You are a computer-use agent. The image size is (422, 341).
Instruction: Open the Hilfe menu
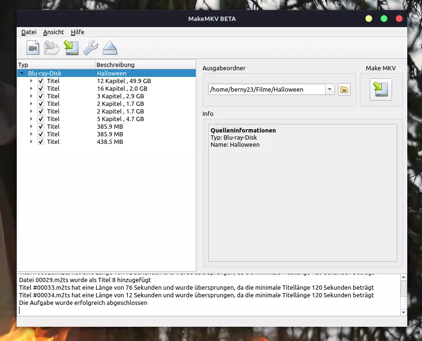77,32
